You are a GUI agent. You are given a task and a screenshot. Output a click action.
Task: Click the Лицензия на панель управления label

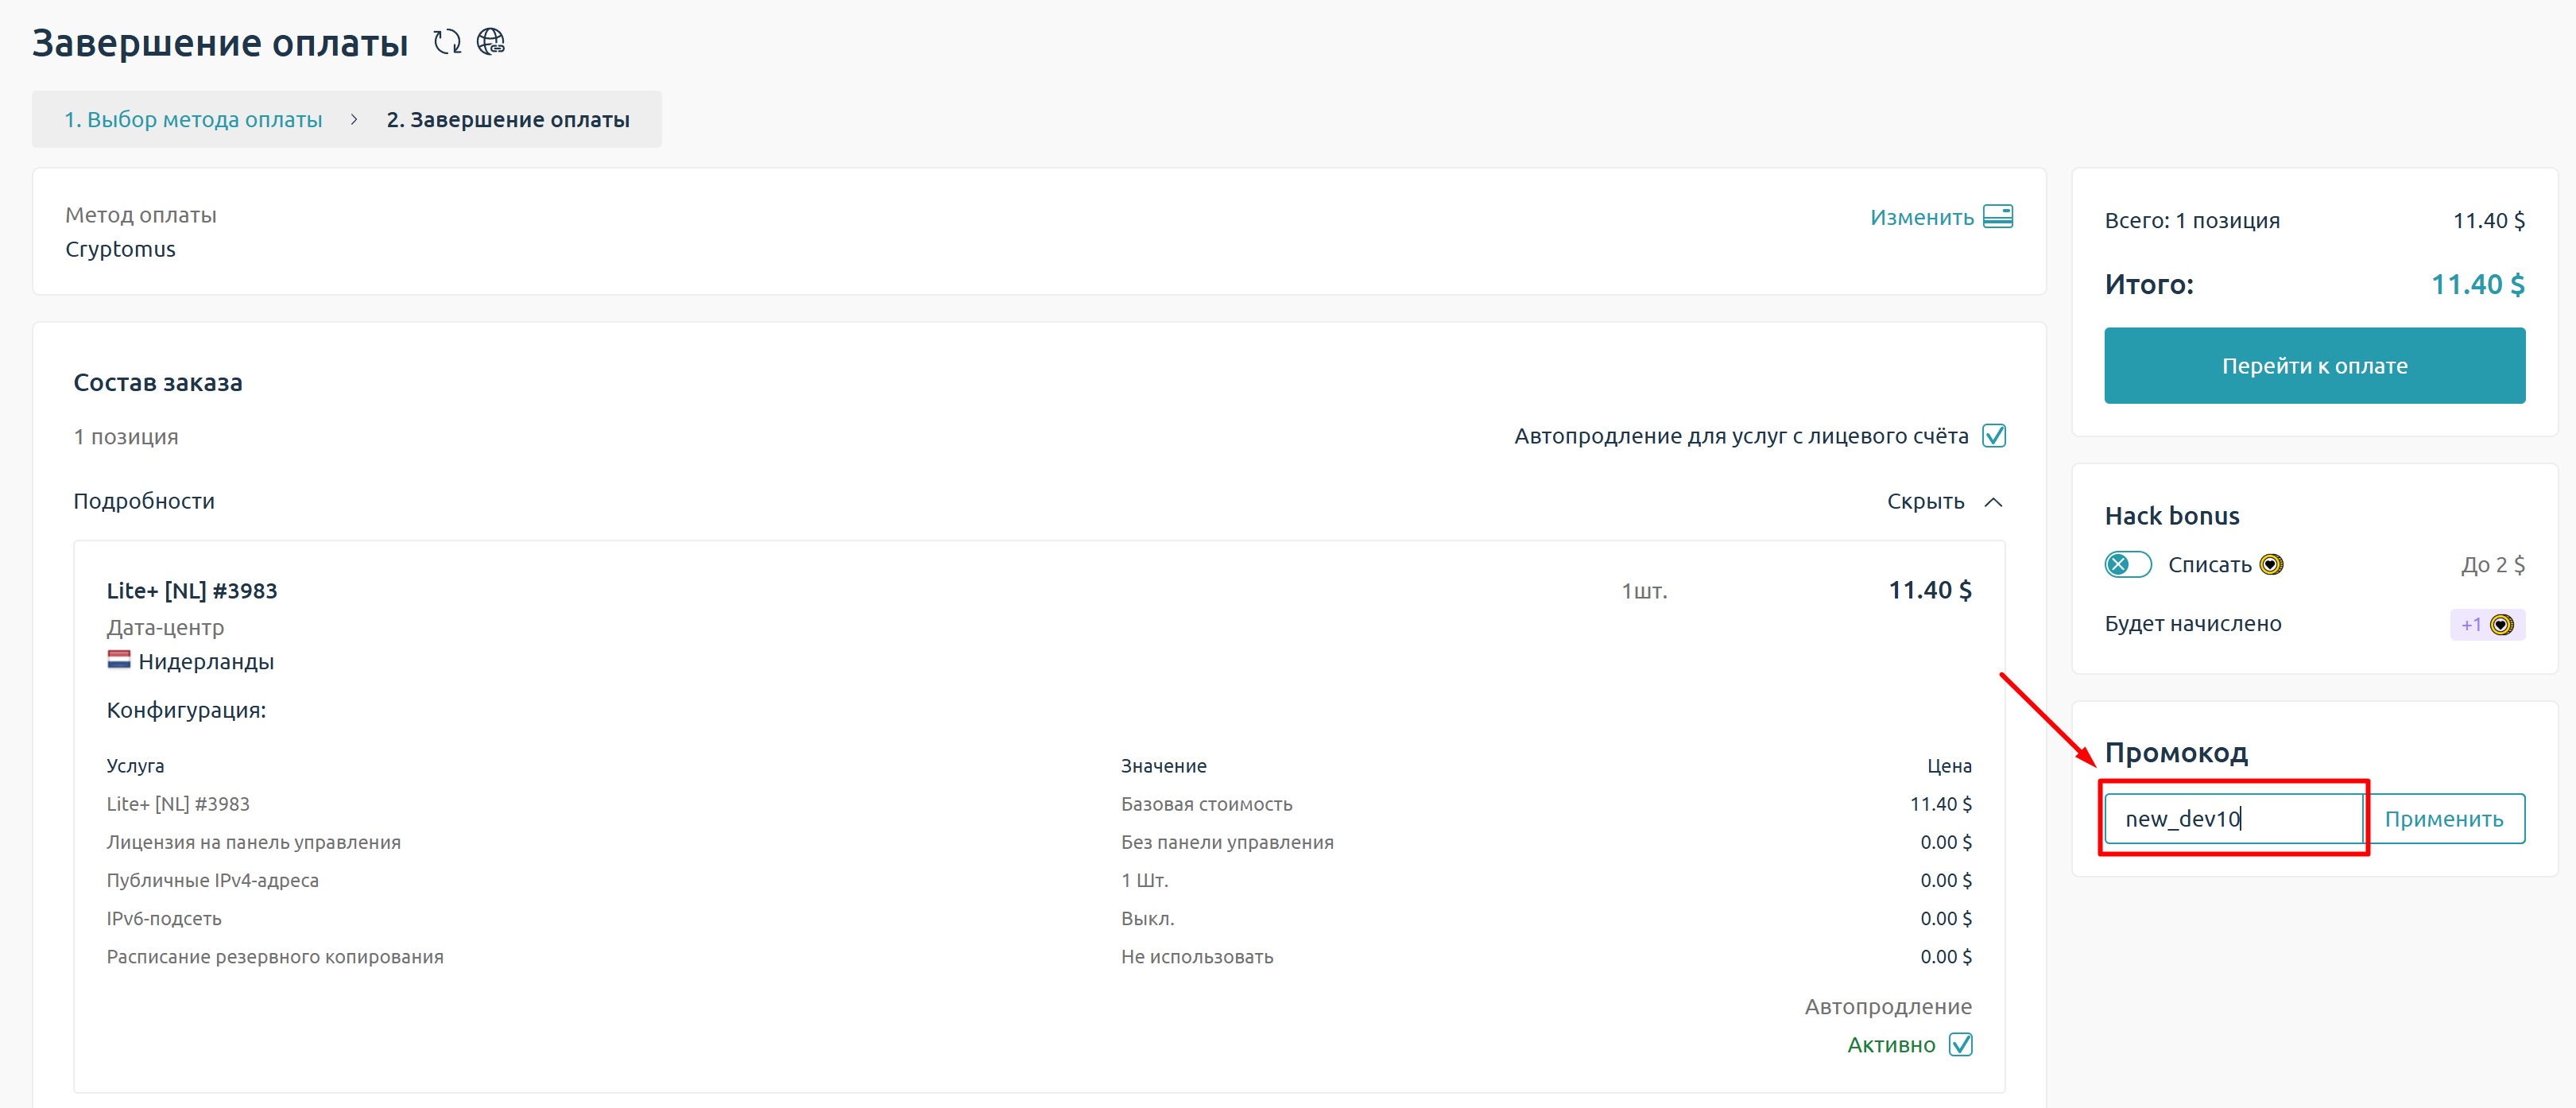254,843
